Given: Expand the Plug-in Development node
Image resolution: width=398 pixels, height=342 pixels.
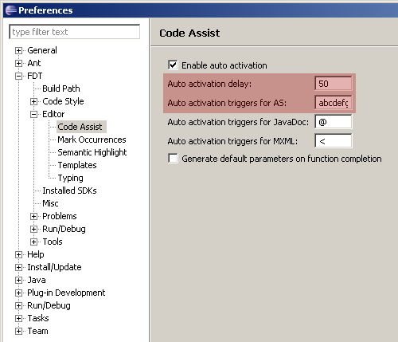Looking at the screenshot, I should point(18,293).
